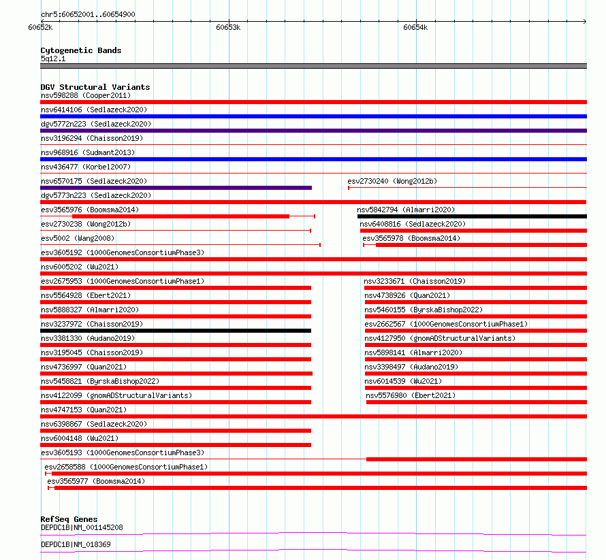Select esv3565977 (Boomsma2014) label
The image size is (606, 560).
(x=96, y=481)
